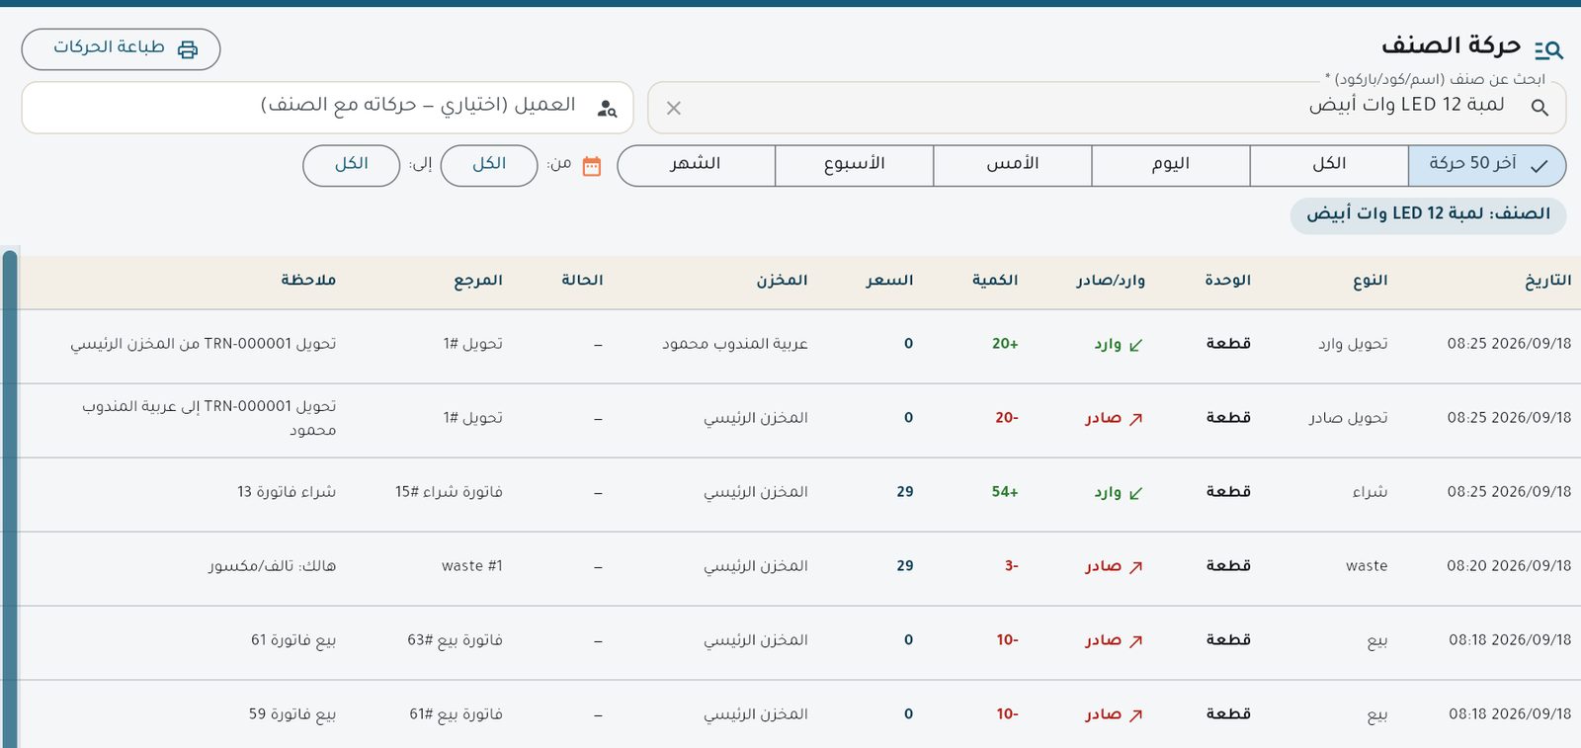This screenshot has width=1581, height=748.
Task: Select the الكل period filter tab
Action: point(1329,166)
